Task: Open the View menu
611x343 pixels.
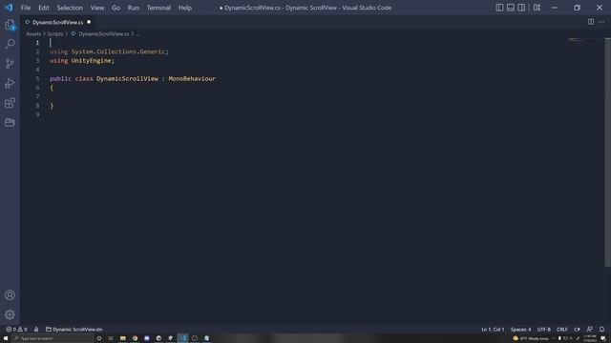Action: click(x=97, y=8)
